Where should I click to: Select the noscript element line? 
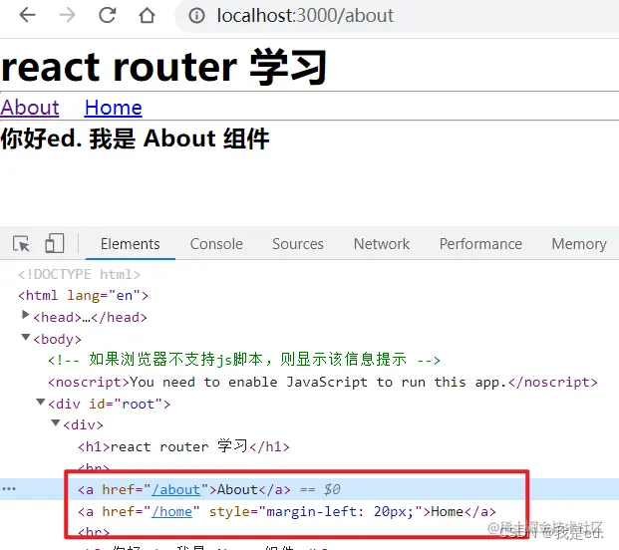(x=323, y=382)
